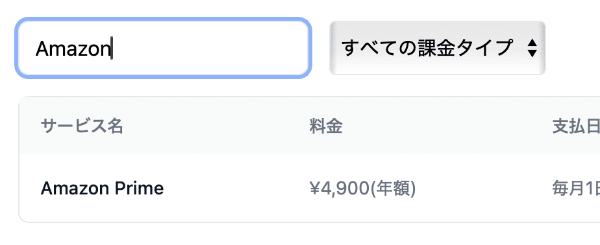
Task: Click the 支払日 column header
Action: tap(576, 126)
